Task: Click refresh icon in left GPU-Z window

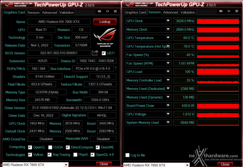Action: [x=107, y=11]
